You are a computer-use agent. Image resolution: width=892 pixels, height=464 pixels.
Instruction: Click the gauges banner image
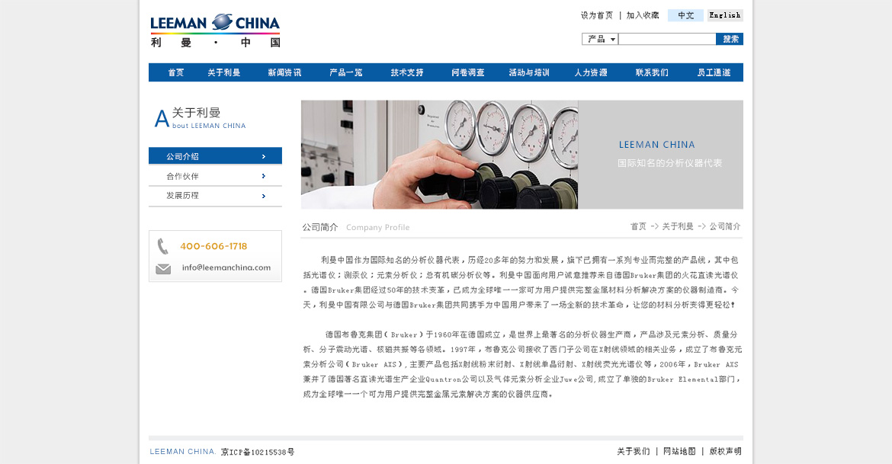pos(521,155)
